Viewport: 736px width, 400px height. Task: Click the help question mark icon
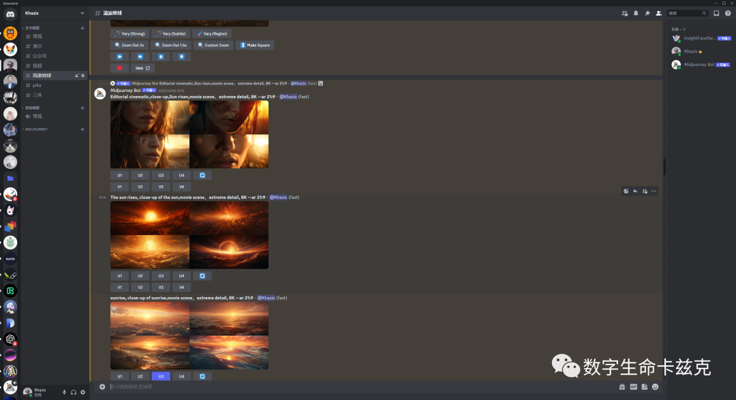[727, 13]
